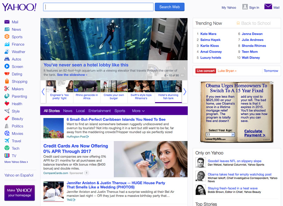The image size is (283, 206).
Task: Go to next carousel thumbnails arrow
Action: [185, 92]
